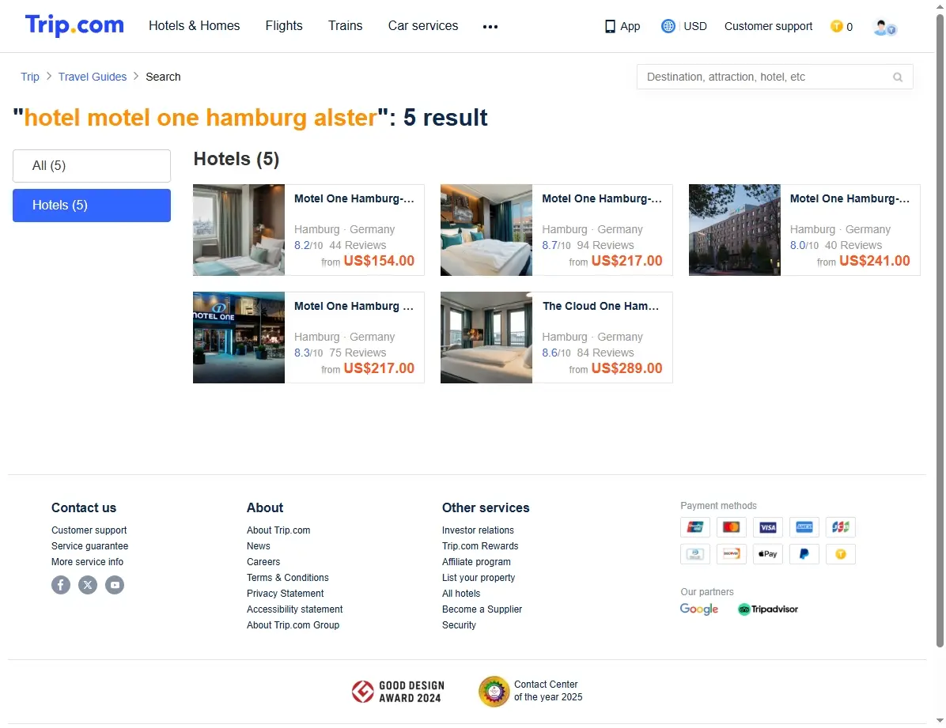
Task: Open the List your property link
Action: coord(479,578)
